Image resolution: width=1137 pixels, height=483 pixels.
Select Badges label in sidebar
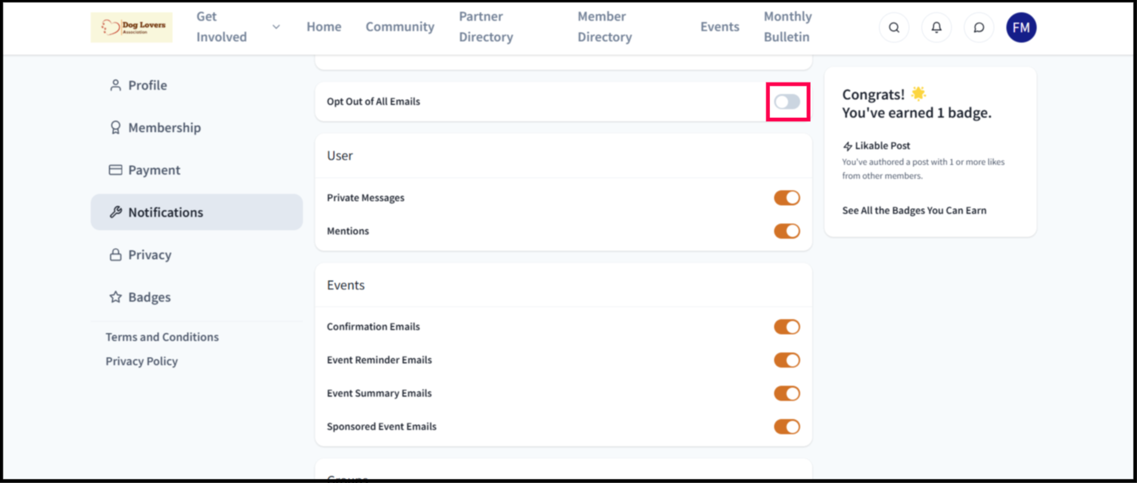click(x=149, y=297)
